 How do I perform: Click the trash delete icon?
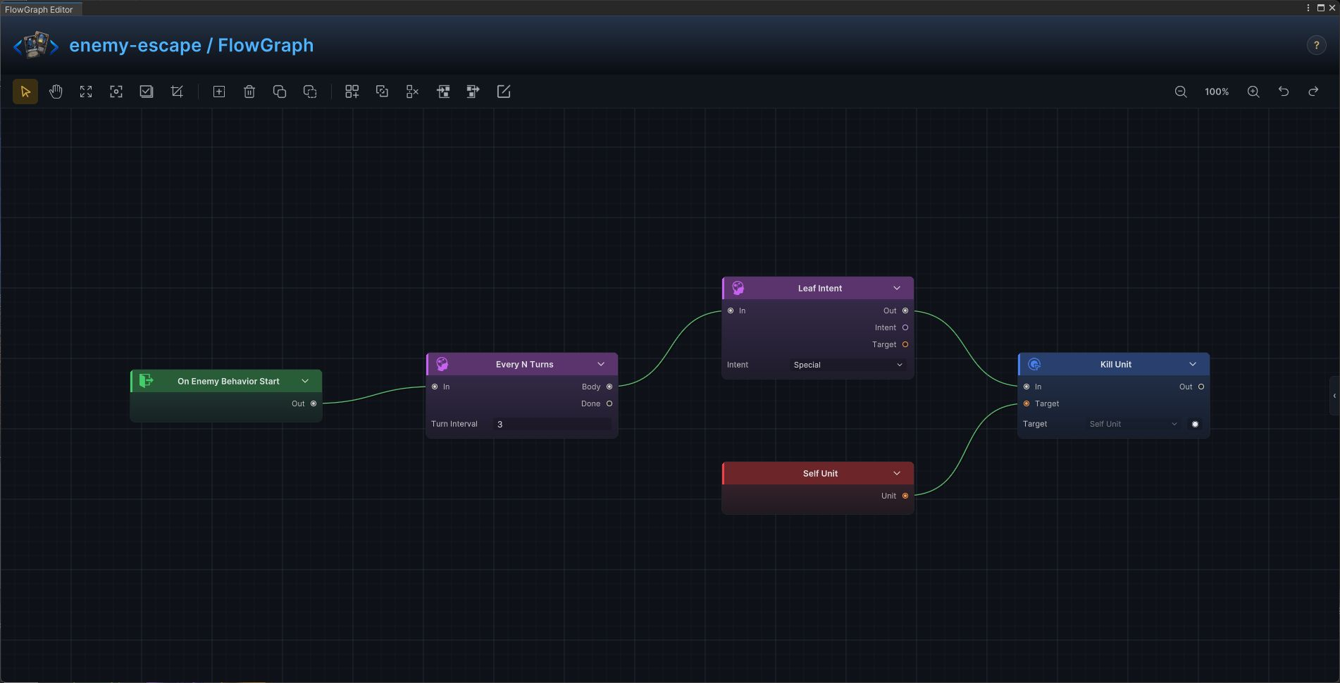(x=249, y=92)
